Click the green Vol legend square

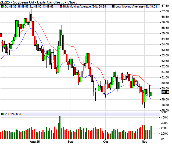(x=2, y=114)
